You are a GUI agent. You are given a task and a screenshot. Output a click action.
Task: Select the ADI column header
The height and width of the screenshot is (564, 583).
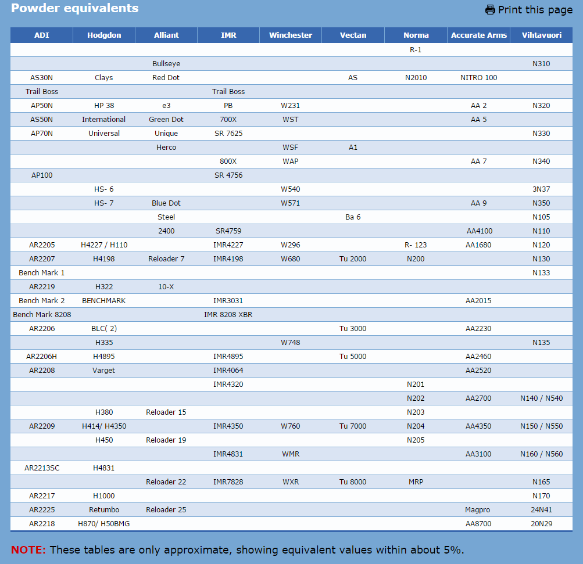[x=42, y=35]
